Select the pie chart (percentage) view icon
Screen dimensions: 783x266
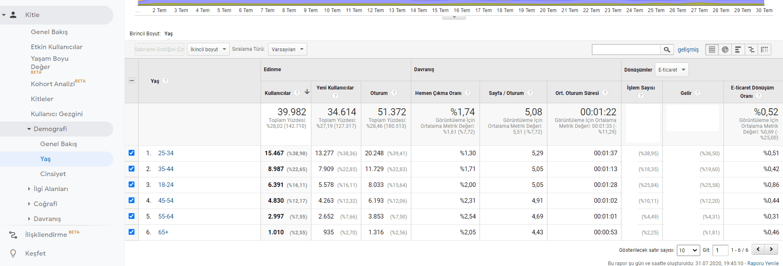(725, 50)
